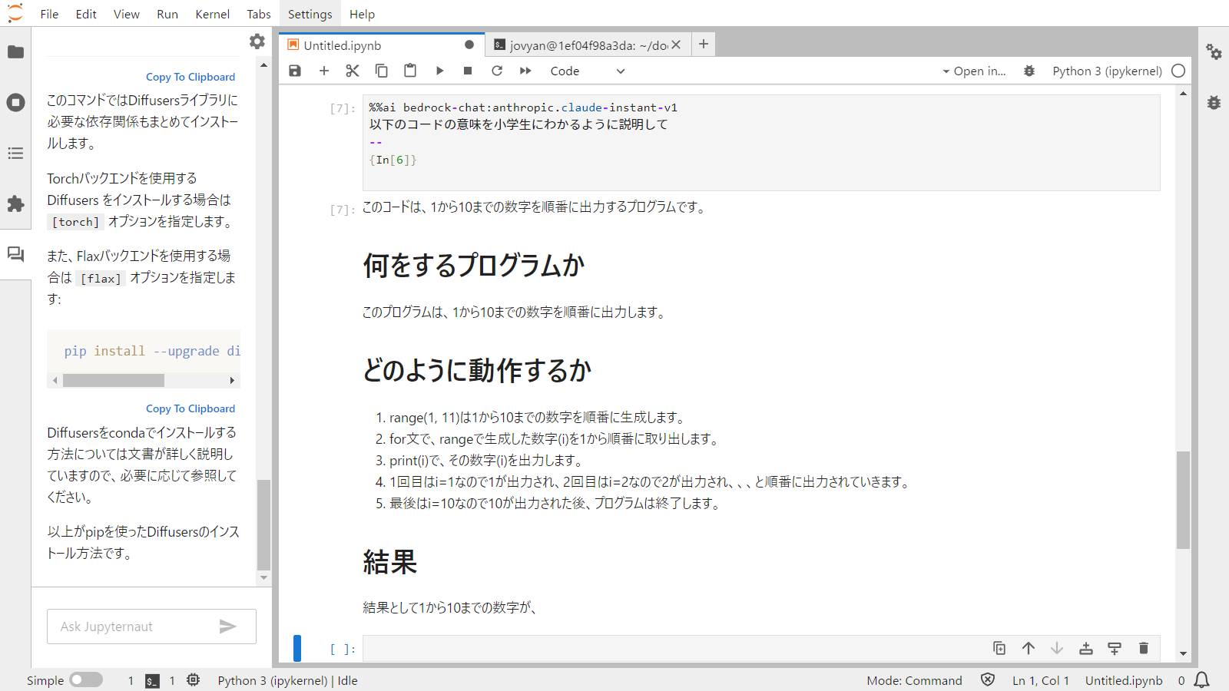Toggle Simple interface mode switch
The height and width of the screenshot is (691, 1229).
point(85,680)
